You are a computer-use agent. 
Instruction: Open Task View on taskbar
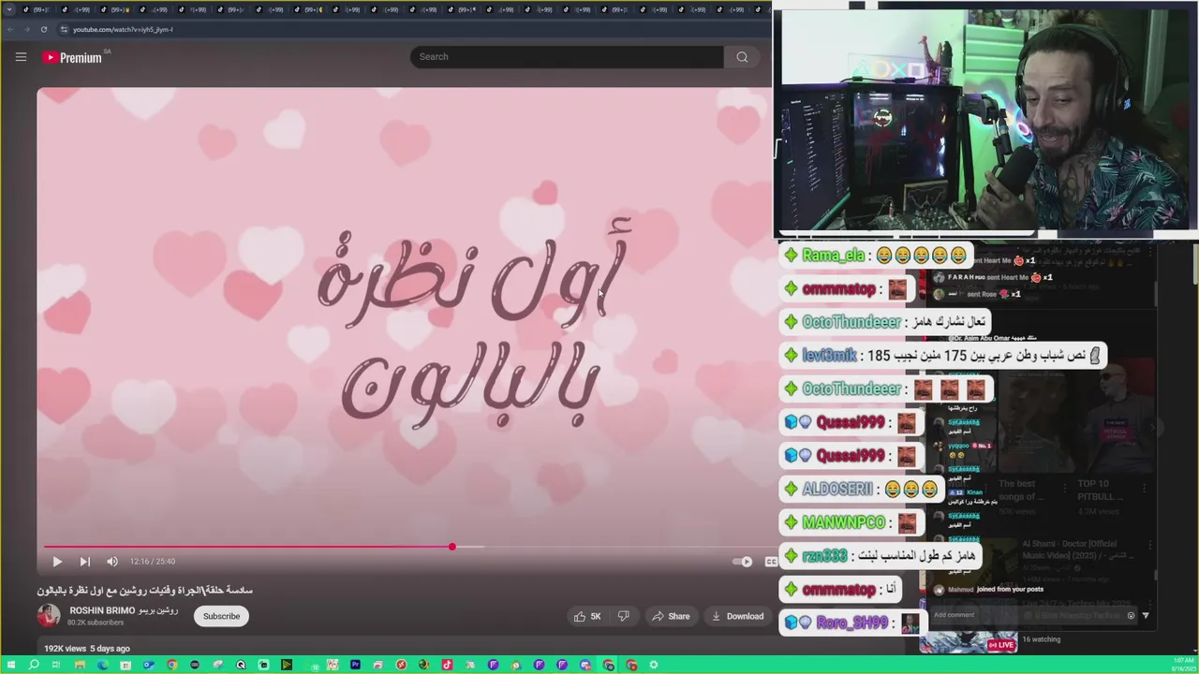pos(56,665)
